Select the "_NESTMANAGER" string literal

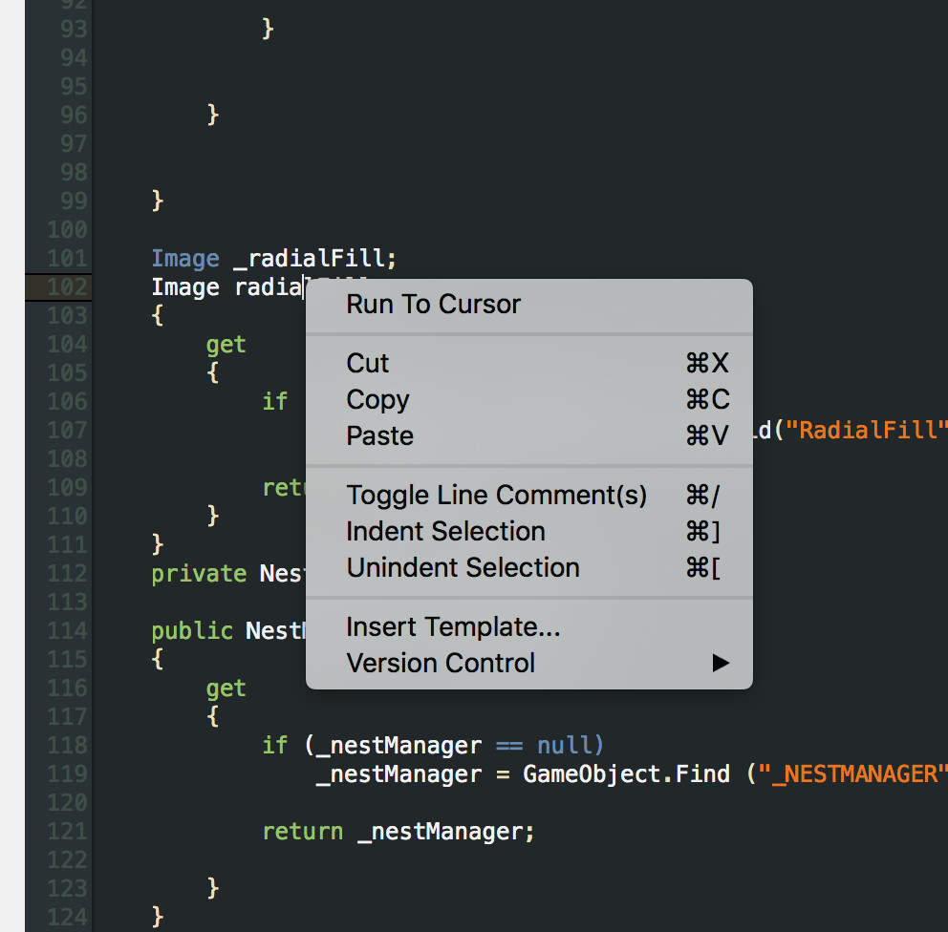(x=849, y=773)
